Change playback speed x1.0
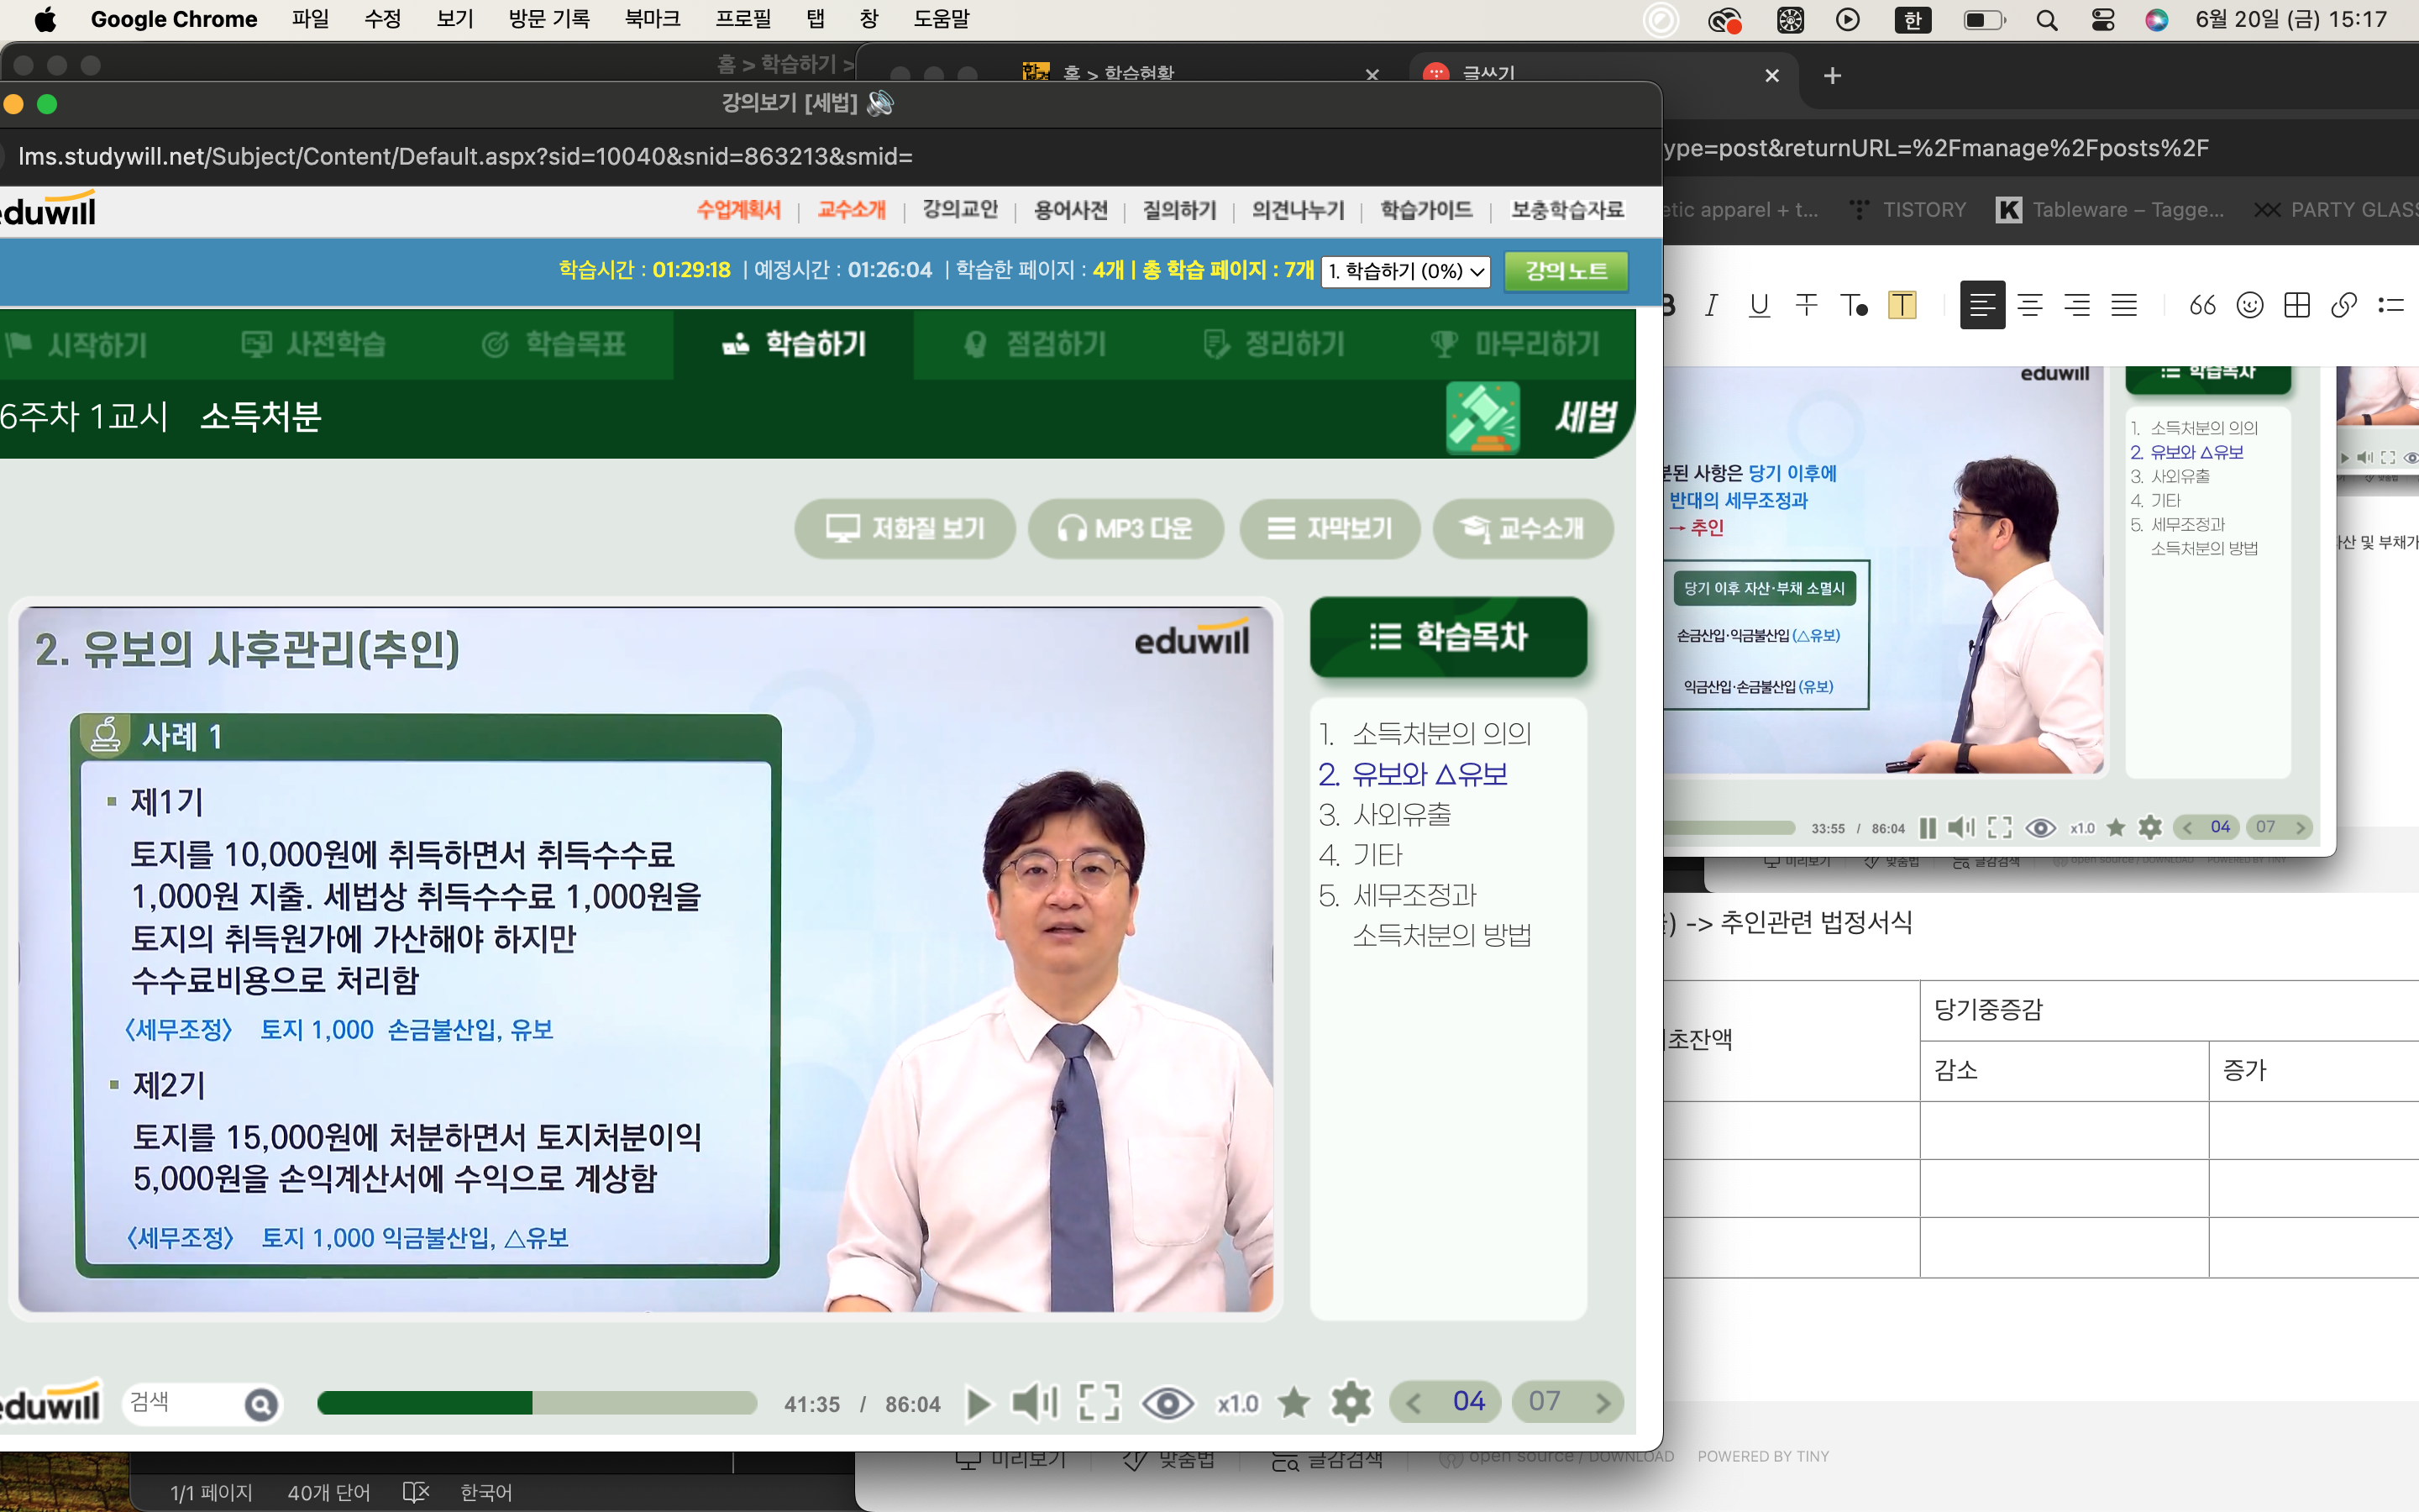This screenshot has height=1512, width=2419. pyautogui.click(x=1237, y=1404)
